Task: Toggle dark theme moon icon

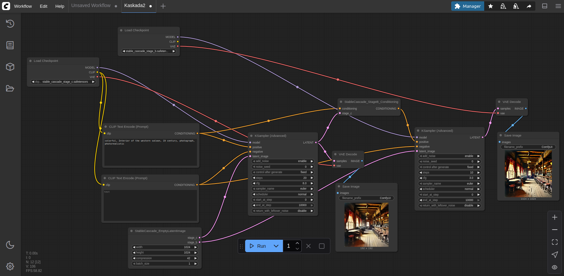Action: pyautogui.click(x=10, y=245)
